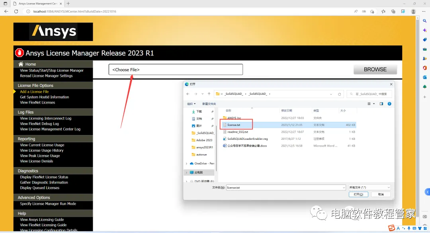Screen dimensions: 430x233
Task: Open the Collections icon in Edge toolbar
Action: tap(393, 12)
